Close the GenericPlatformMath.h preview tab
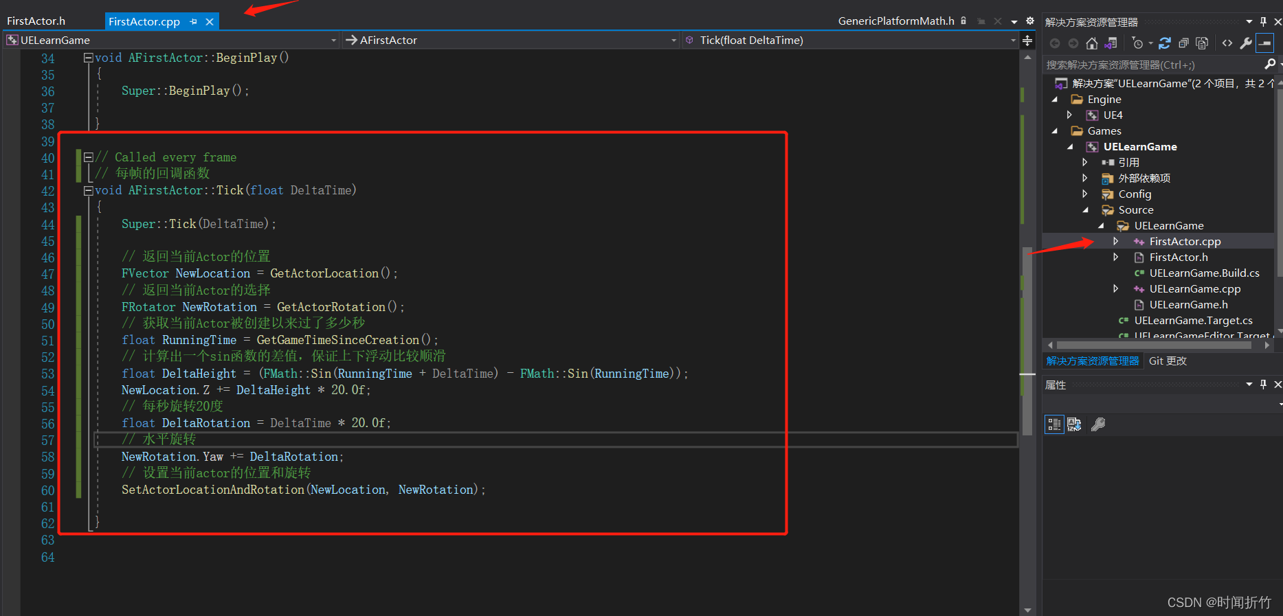The width and height of the screenshot is (1283, 616). point(998,21)
